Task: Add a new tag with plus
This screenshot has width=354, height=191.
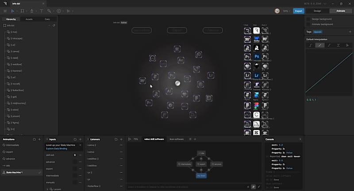Action: (x=350, y=32)
